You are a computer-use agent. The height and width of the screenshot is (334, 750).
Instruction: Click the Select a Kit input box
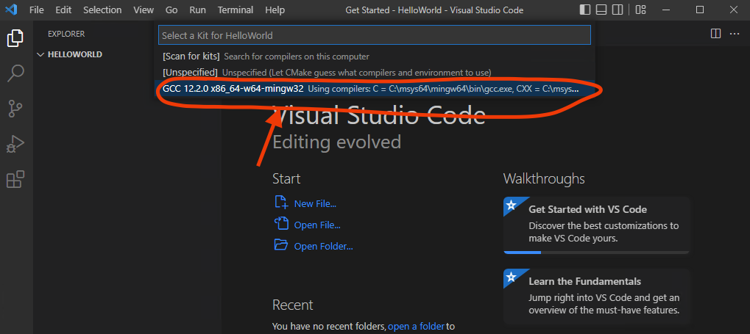click(x=375, y=35)
